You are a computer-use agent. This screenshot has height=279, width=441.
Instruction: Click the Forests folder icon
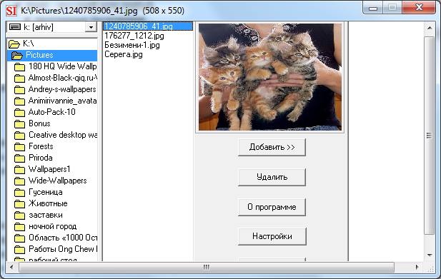tap(19, 146)
